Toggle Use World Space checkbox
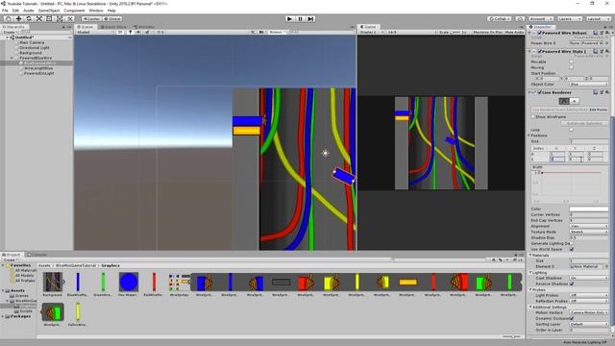 pos(572,249)
